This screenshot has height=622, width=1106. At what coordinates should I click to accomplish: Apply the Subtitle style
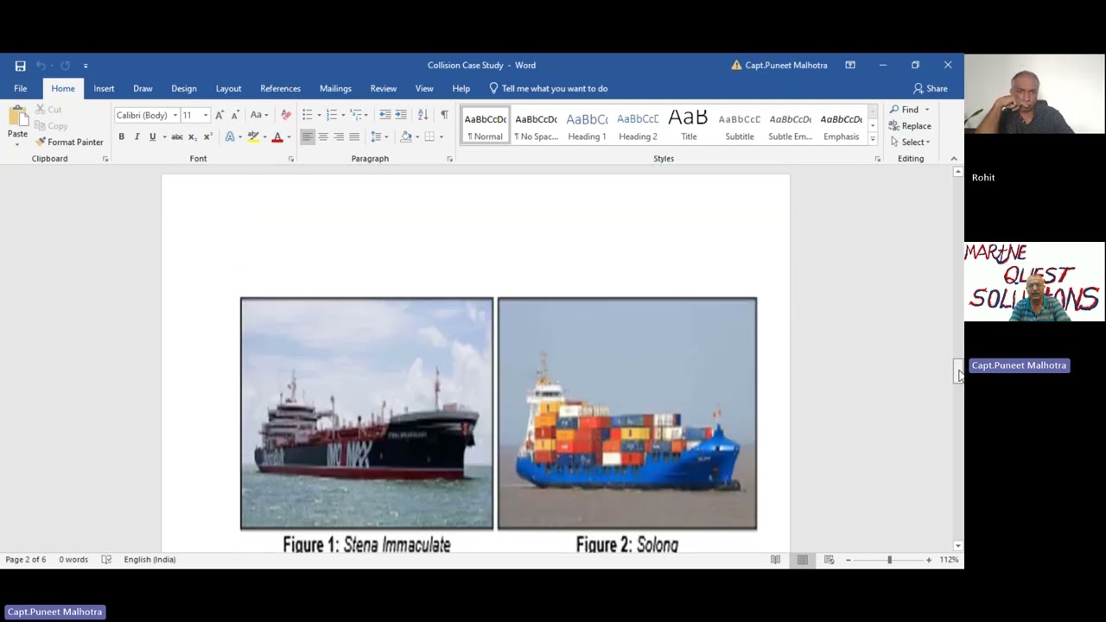click(x=740, y=126)
